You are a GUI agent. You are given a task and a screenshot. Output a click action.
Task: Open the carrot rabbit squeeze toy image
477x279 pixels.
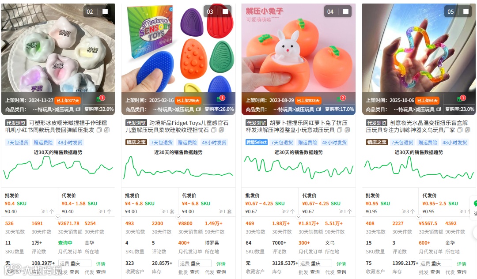tap(299, 48)
